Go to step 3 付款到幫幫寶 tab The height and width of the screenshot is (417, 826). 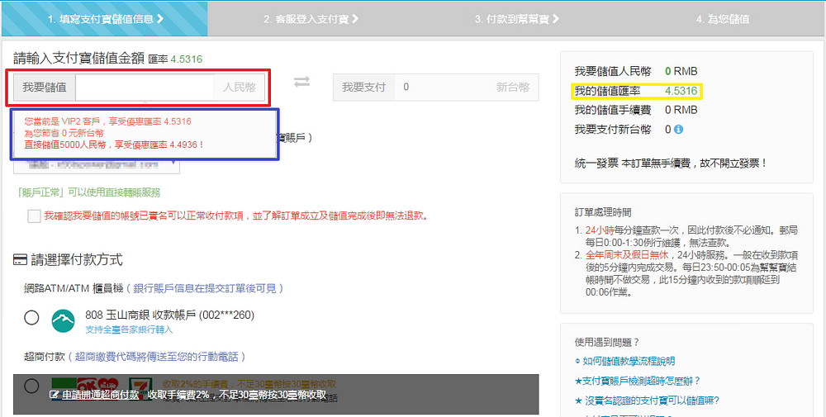517,19
